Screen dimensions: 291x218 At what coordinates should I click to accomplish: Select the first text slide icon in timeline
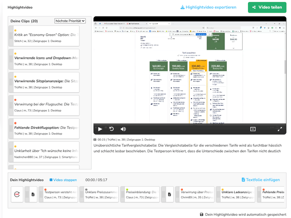(33, 195)
